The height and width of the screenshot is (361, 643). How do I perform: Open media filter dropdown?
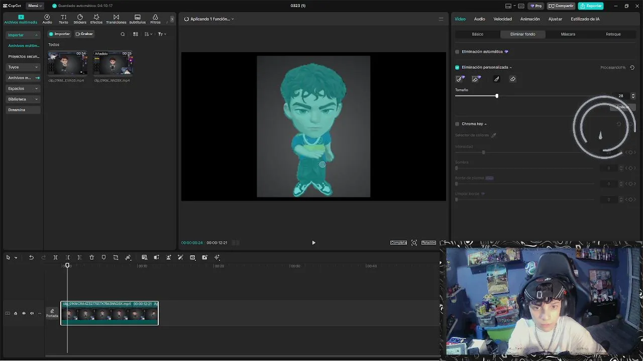click(162, 34)
